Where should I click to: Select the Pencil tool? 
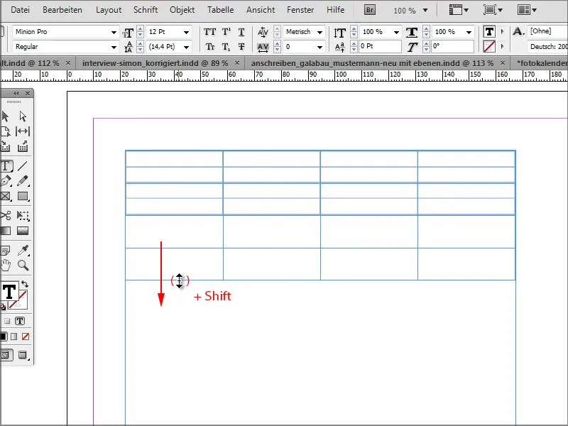(23, 181)
